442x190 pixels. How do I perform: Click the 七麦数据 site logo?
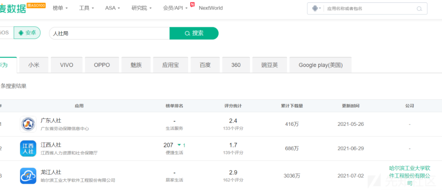pyautogui.click(x=12, y=8)
